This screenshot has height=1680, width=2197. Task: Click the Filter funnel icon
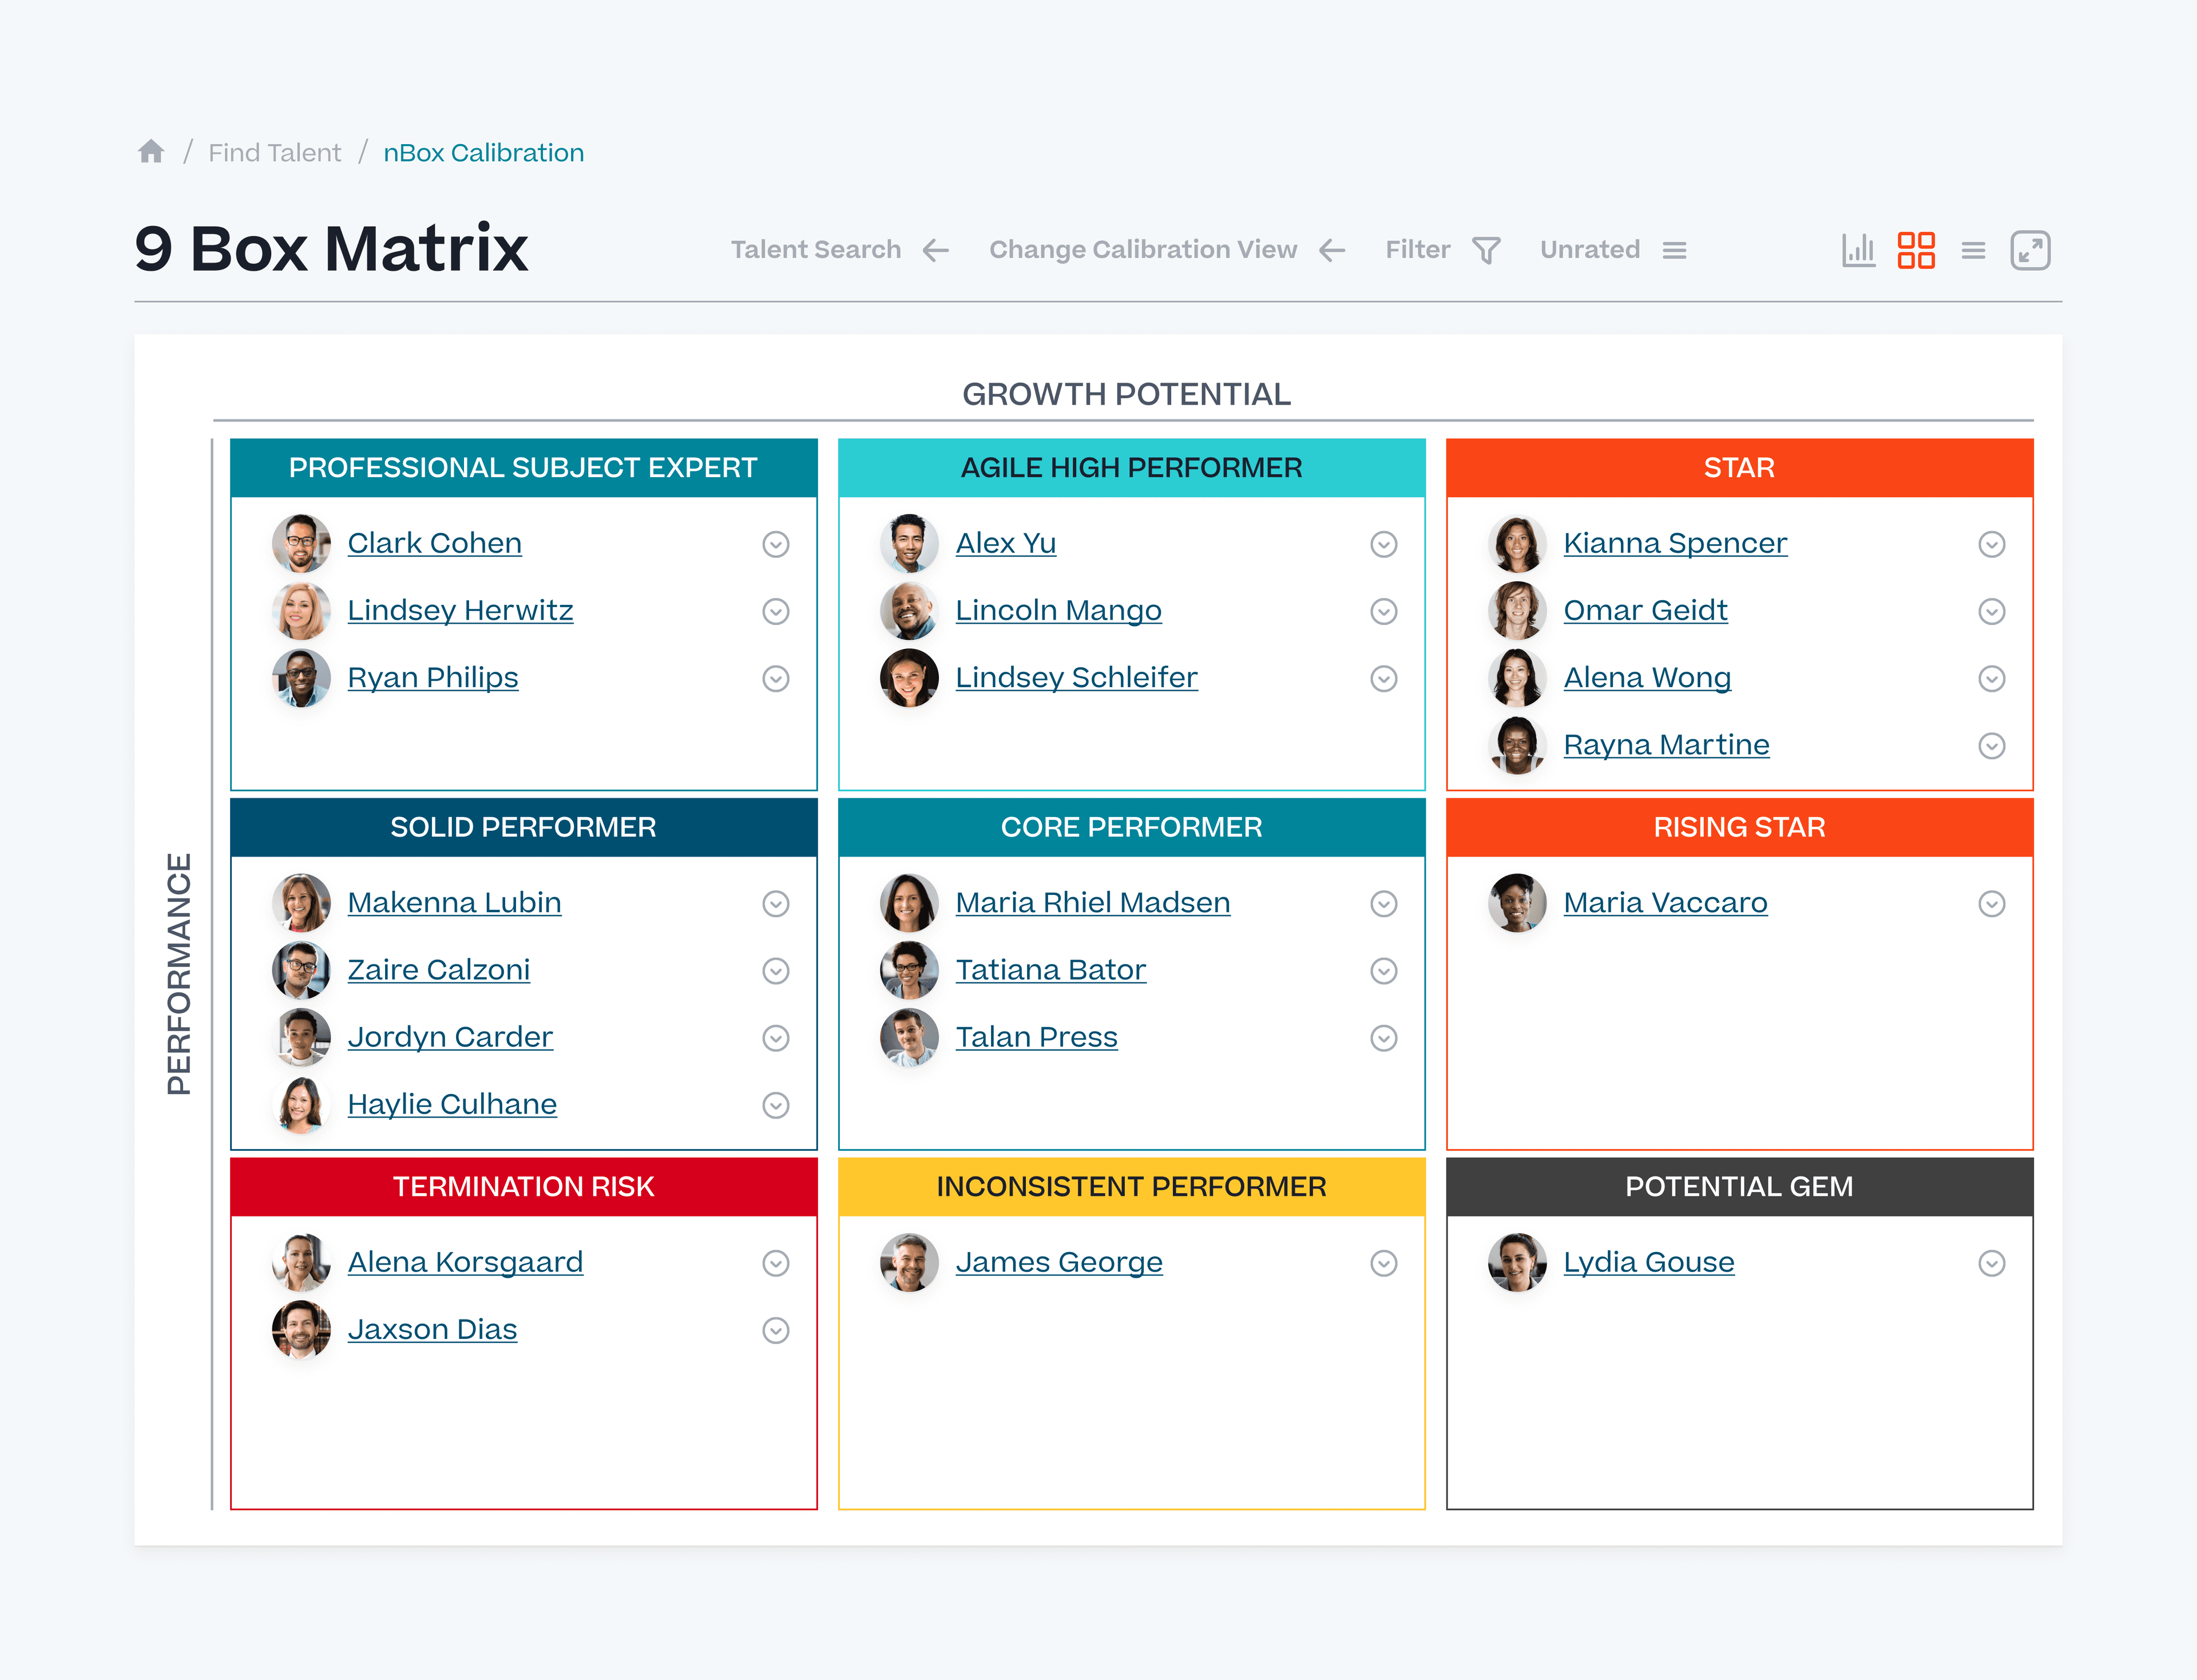(x=1486, y=250)
